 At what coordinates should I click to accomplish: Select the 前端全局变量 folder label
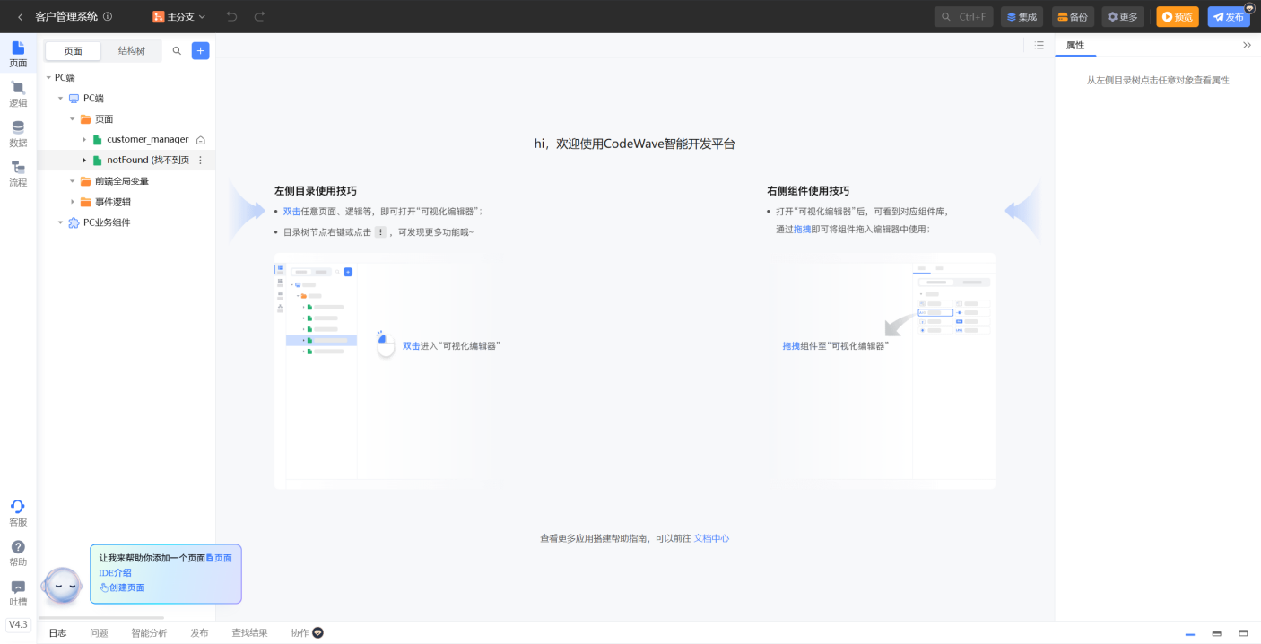pos(122,180)
